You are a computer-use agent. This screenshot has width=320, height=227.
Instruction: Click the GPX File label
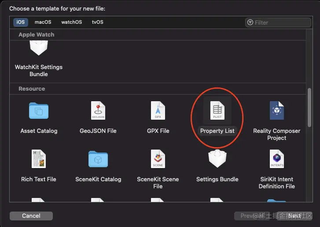click(x=158, y=131)
